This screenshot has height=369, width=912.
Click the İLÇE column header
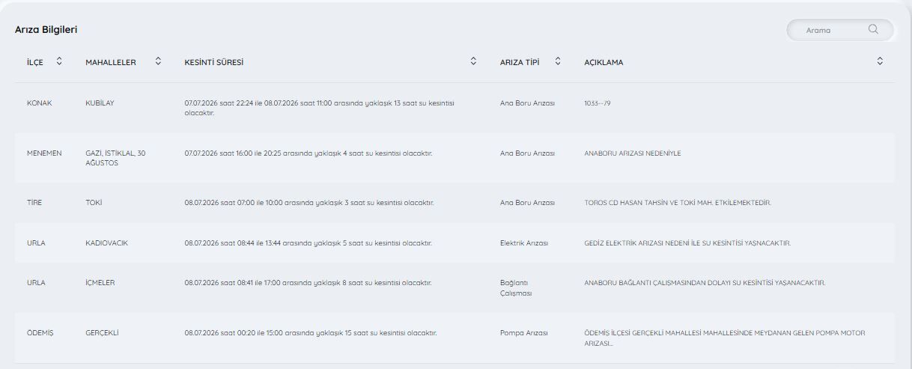point(35,62)
